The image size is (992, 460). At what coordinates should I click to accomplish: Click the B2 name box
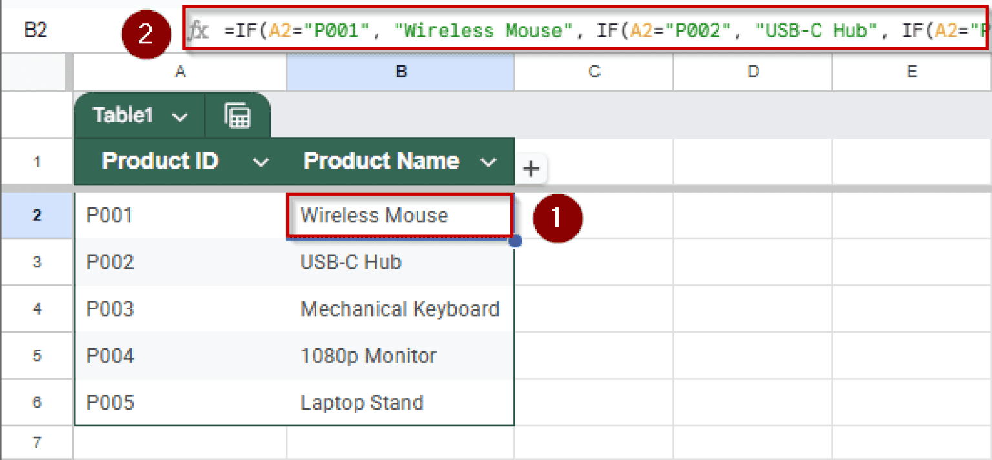36,30
